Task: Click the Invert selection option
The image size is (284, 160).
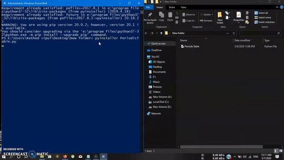Action: 264,22
